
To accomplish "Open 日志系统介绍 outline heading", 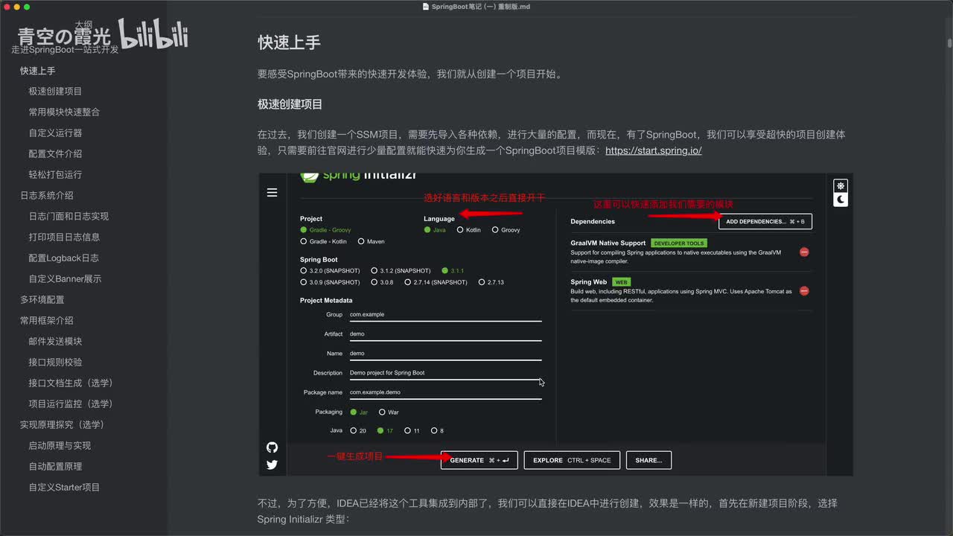I will 46,196.
